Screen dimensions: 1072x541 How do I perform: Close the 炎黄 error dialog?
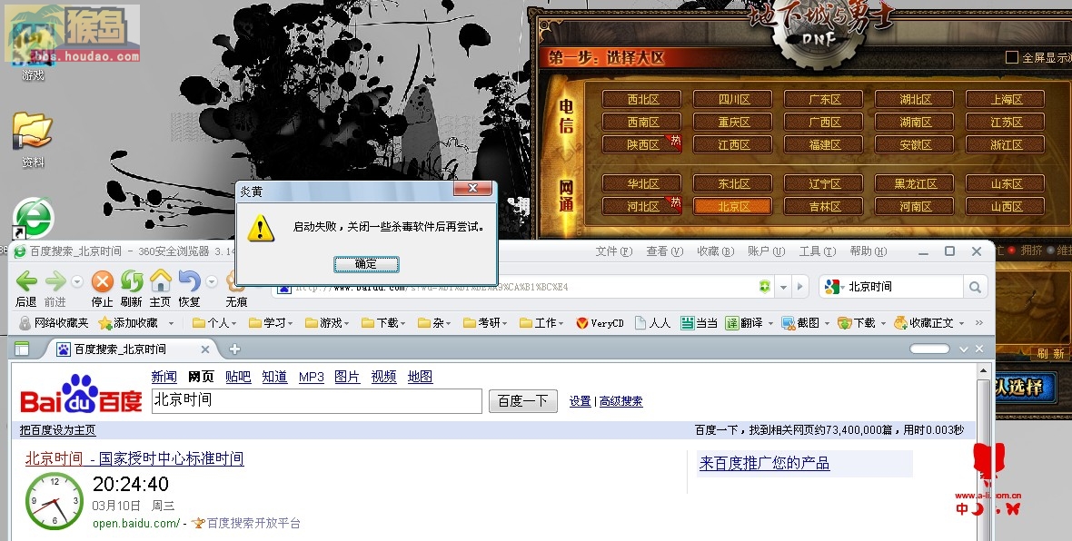(472, 189)
